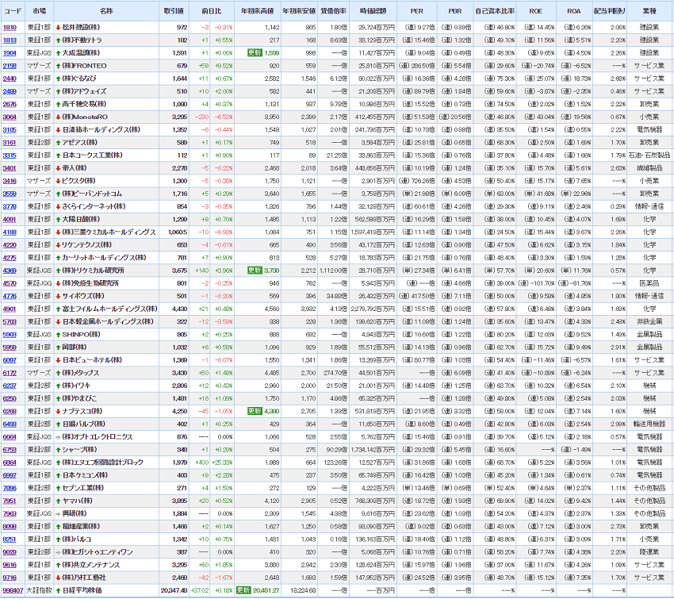Click the green 更新 badge in the 大成温調(株) row
Image resolution: width=674 pixels, height=599 pixels.
(x=255, y=53)
